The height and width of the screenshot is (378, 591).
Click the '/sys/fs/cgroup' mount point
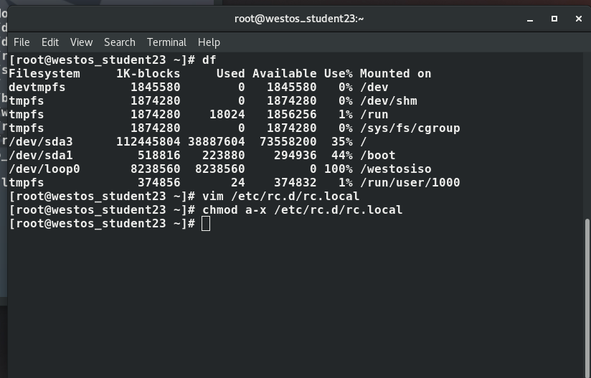point(410,128)
